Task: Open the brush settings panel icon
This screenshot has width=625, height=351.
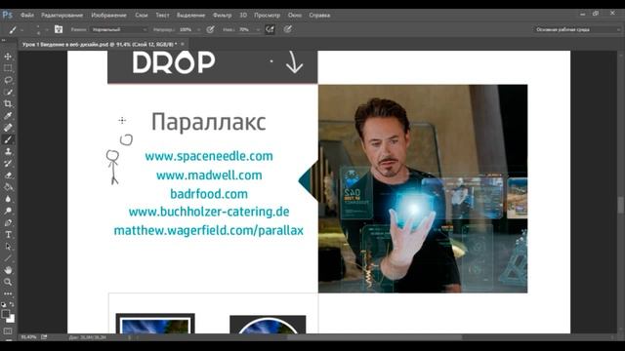Action: 59,29
